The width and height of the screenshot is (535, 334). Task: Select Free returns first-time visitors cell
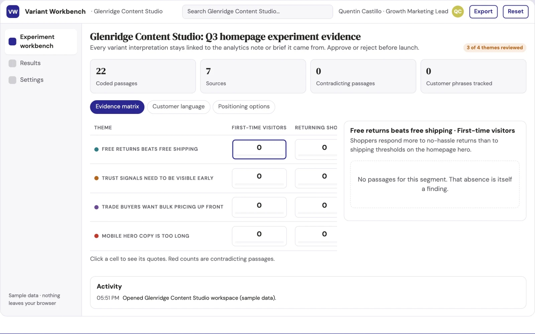click(x=259, y=149)
